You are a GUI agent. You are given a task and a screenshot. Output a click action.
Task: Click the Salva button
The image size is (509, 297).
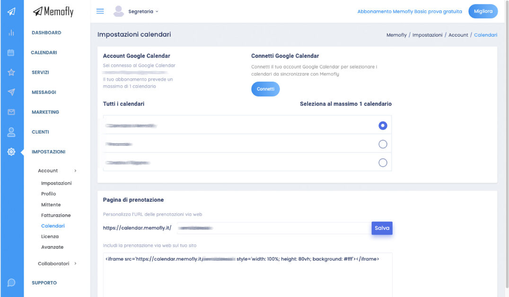point(382,228)
